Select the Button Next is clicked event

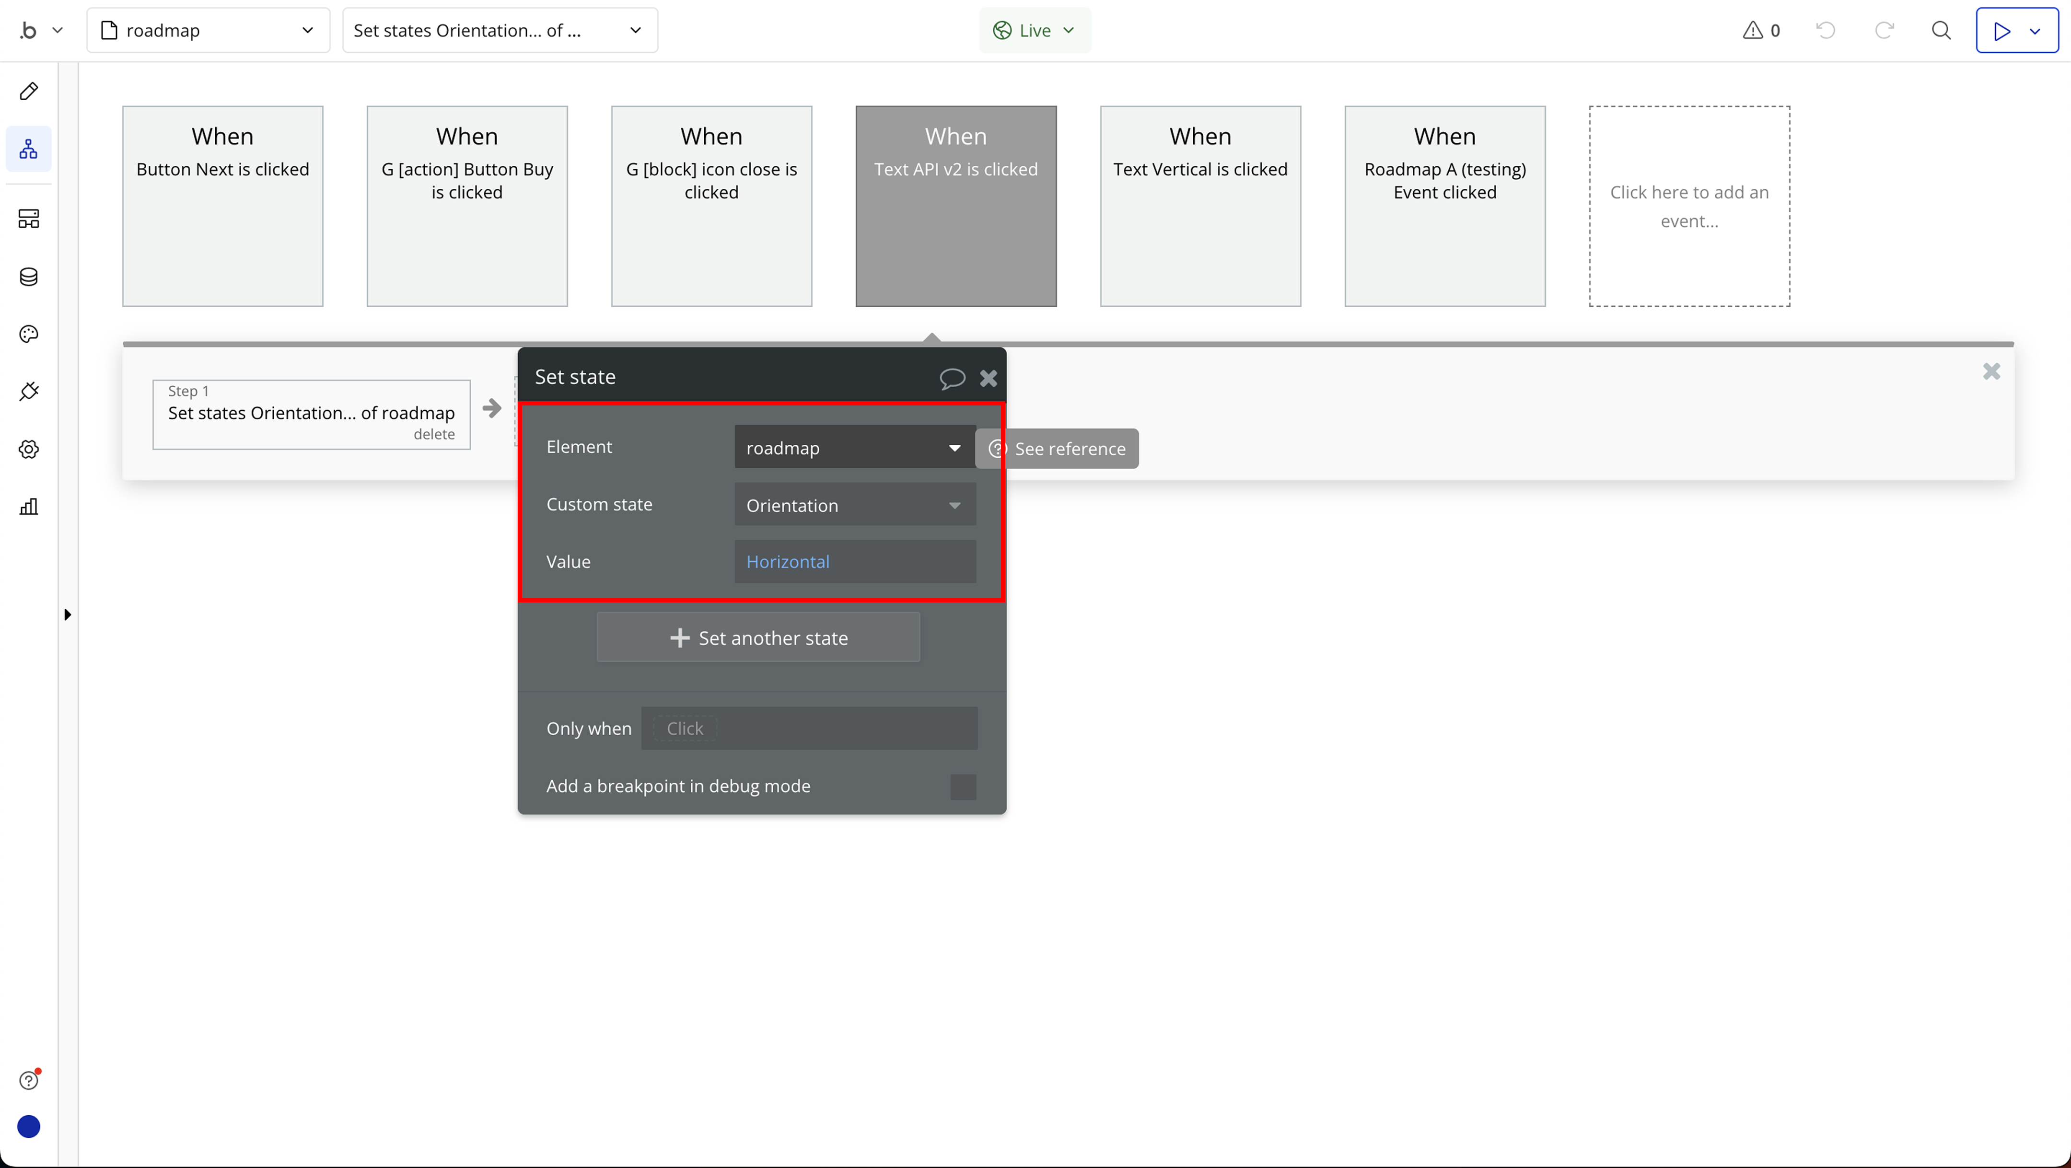point(223,206)
